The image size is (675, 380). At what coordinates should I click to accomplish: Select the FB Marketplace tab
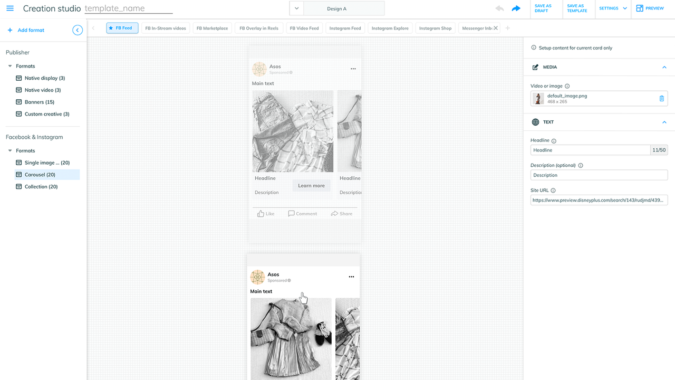212,28
